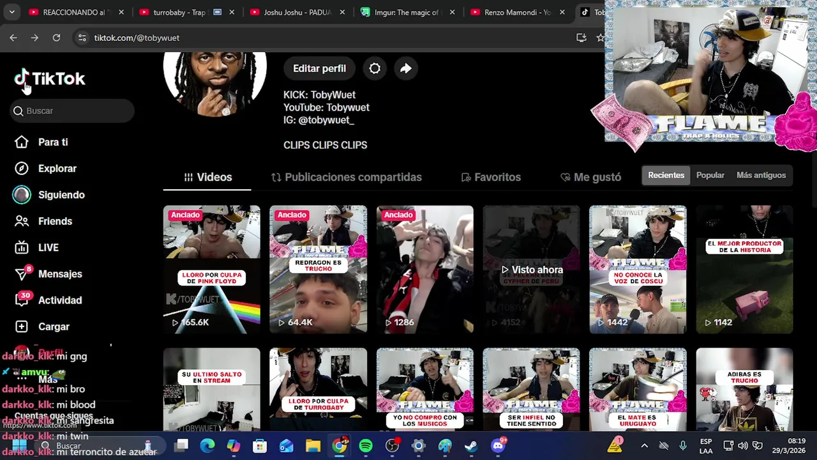
Task: Open Adibas es trucho video
Action: pyautogui.click(x=745, y=390)
